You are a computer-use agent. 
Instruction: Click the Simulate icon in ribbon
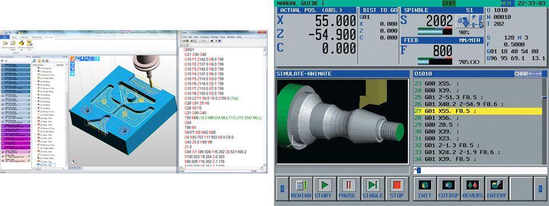click(x=21, y=43)
